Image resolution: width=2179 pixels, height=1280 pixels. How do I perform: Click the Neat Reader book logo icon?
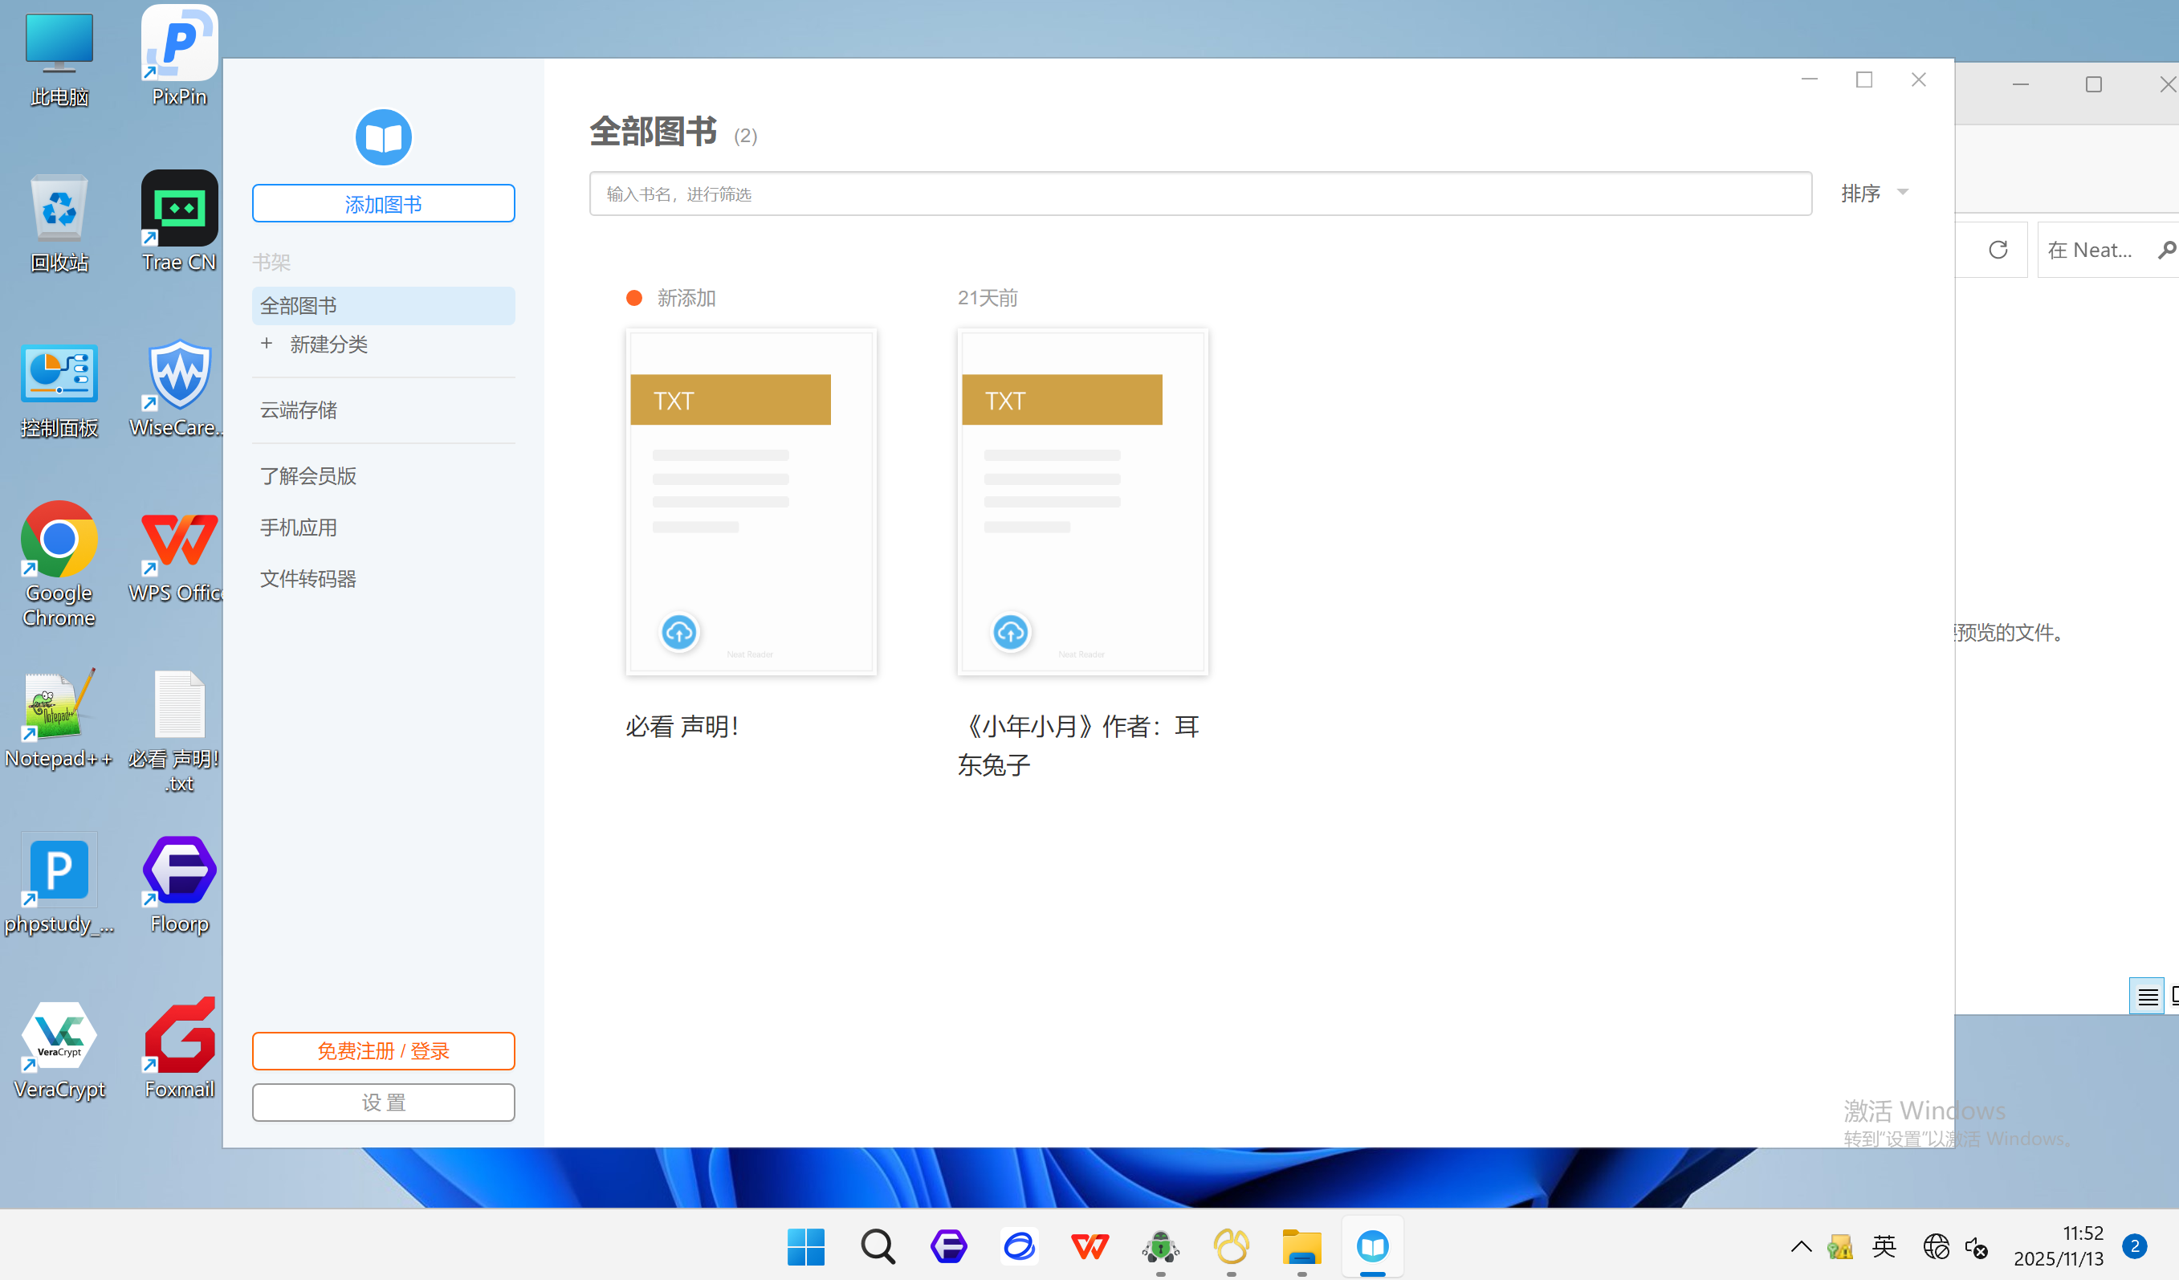[383, 137]
